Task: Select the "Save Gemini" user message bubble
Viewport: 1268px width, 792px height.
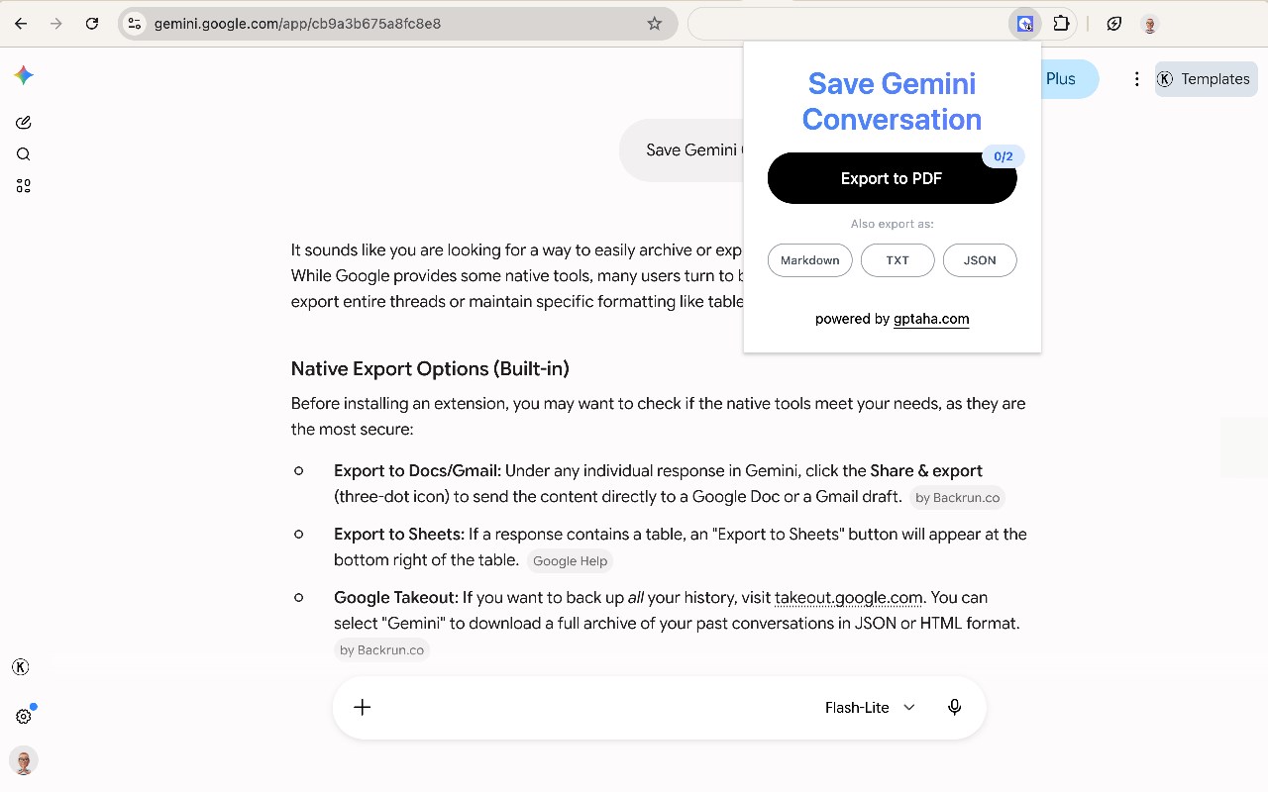Action: point(682,150)
